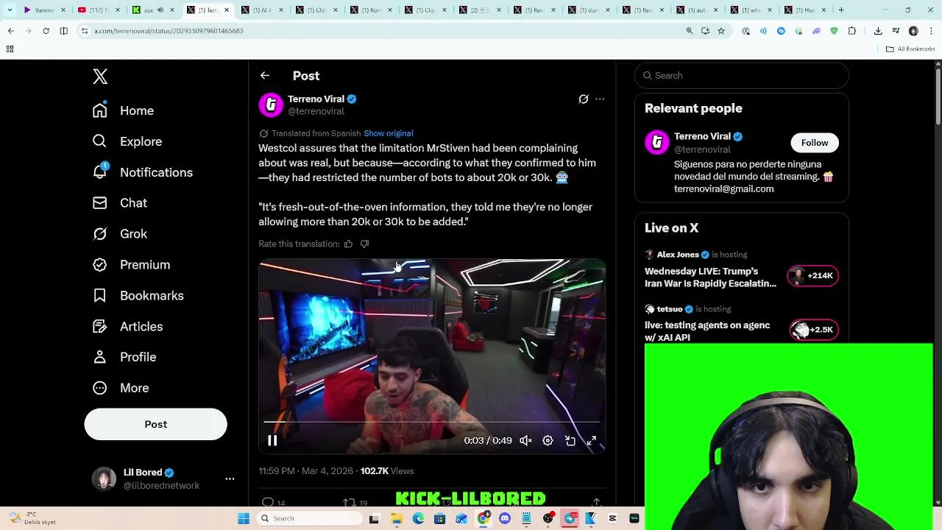This screenshot has height=530, width=942.
Task: Click the +2.5K listeners badge
Action: (x=812, y=329)
